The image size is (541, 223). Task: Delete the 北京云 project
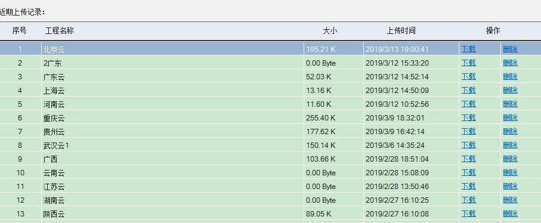[x=511, y=49]
